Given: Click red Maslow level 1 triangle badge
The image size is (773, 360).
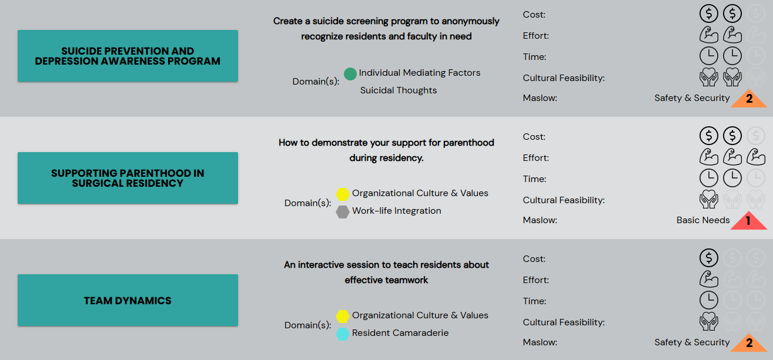Looking at the screenshot, I should tap(749, 221).
